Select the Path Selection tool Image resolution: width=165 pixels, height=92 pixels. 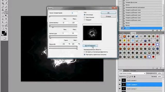[x=3, y=22]
